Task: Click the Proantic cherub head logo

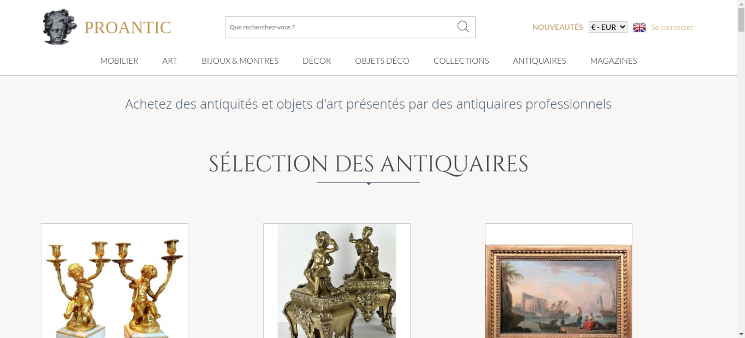Action: point(60,27)
